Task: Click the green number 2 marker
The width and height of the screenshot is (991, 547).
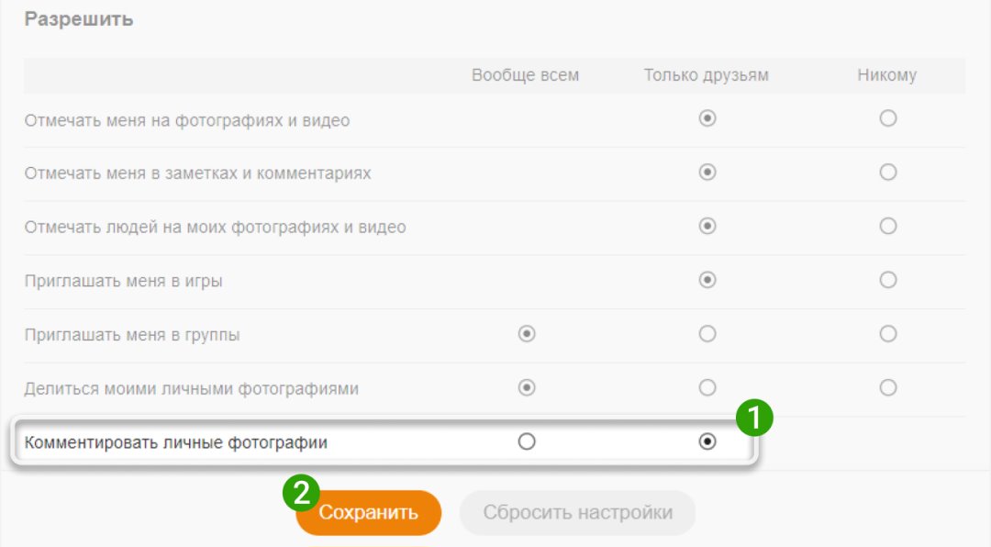Action: (x=300, y=492)
